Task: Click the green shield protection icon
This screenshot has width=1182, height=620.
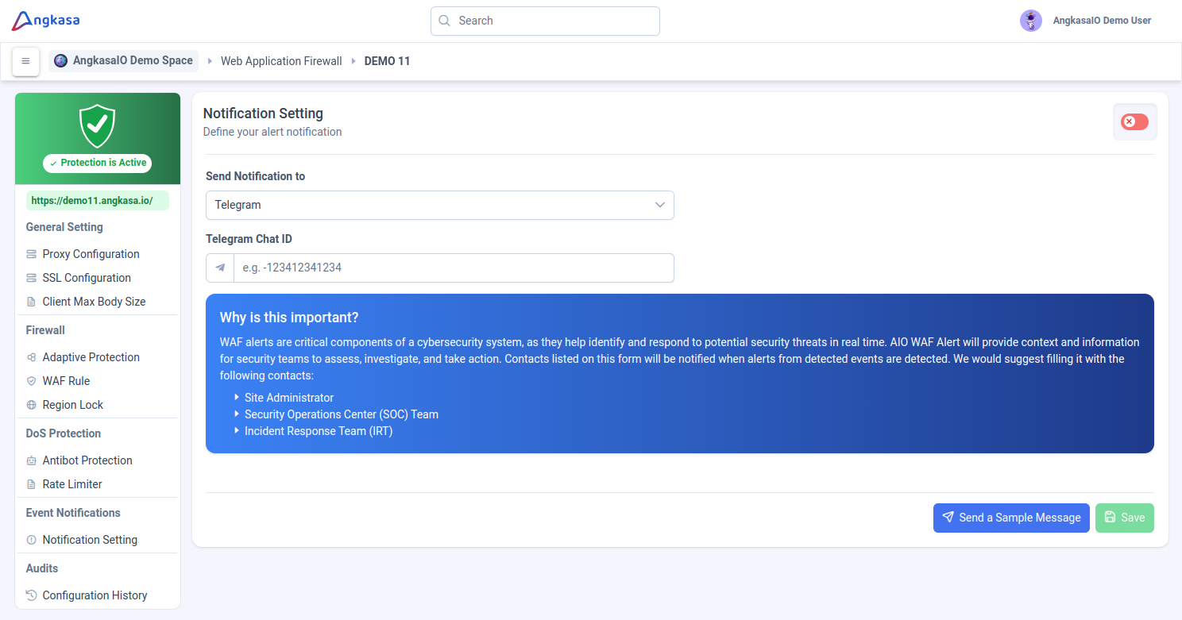Action: (x=98, y=125)
